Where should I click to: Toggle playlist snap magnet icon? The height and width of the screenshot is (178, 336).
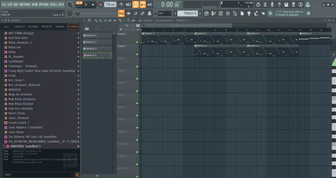point(89,20)
